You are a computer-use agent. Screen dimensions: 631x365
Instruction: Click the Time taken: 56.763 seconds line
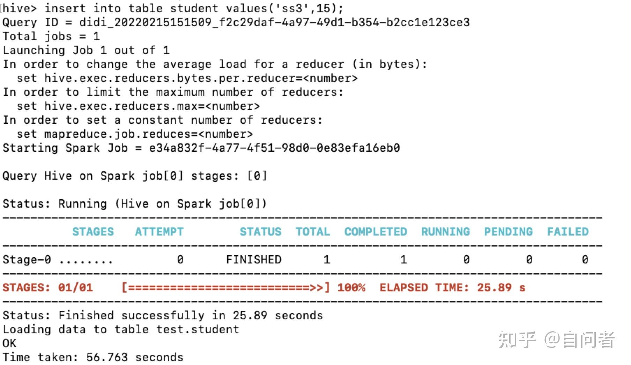pos(93,357)
